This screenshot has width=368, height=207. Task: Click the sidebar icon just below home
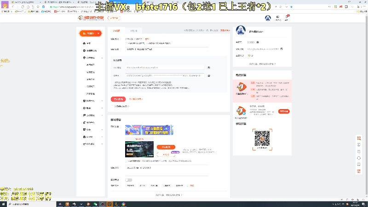tap(84, 51)
